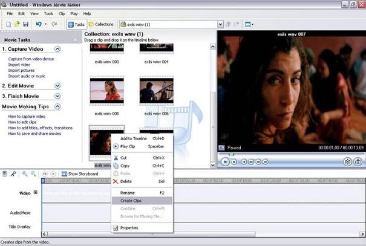
Task: Zoom out on the timeline
Action: pos(33,173)
